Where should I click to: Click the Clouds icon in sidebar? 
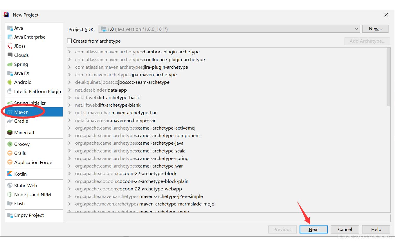click(x=10, y=55)
